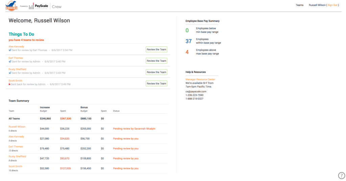
Task: Click the PayScale logo in header
Action: [39, 6]
